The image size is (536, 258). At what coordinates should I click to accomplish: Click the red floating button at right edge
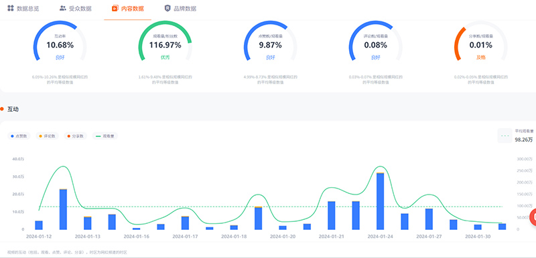(x=533, y=217)
